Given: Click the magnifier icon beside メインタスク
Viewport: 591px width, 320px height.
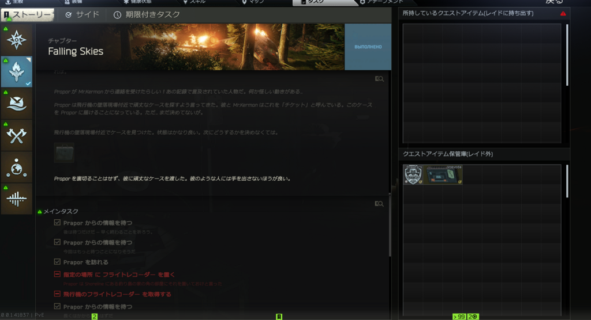Looking at the screenshot, I should point(379,204).
